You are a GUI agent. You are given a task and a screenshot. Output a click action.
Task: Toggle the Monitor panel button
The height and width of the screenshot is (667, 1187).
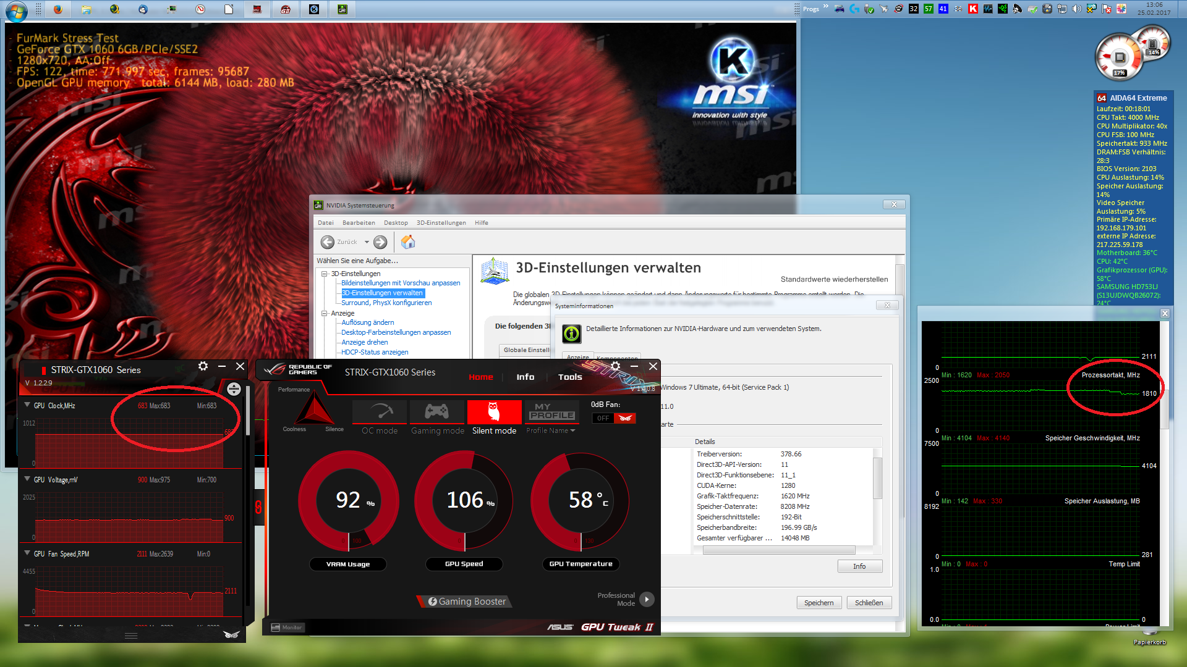point(287,627)
